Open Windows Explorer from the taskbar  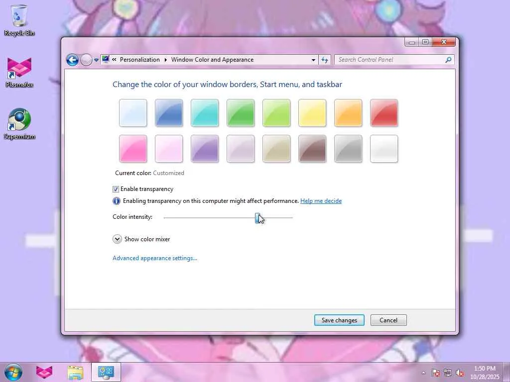coord(75,372)
